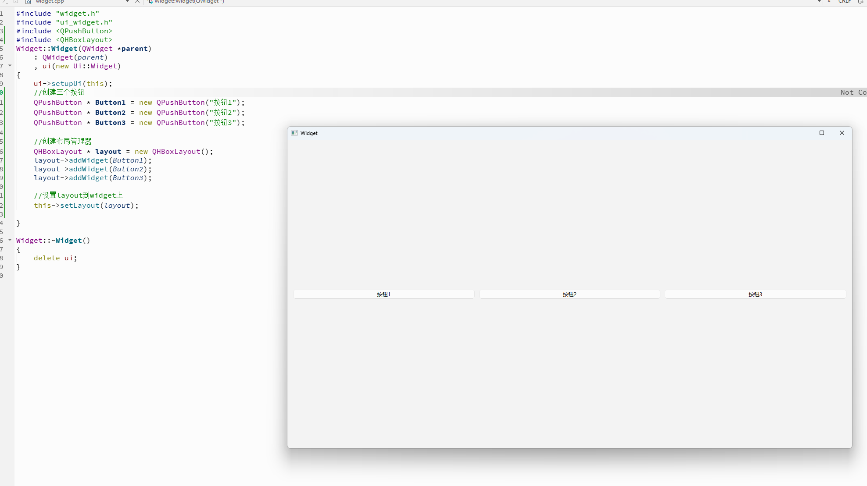Click the 按钮1 push button

pyautogui.click(x=383, y=294)
